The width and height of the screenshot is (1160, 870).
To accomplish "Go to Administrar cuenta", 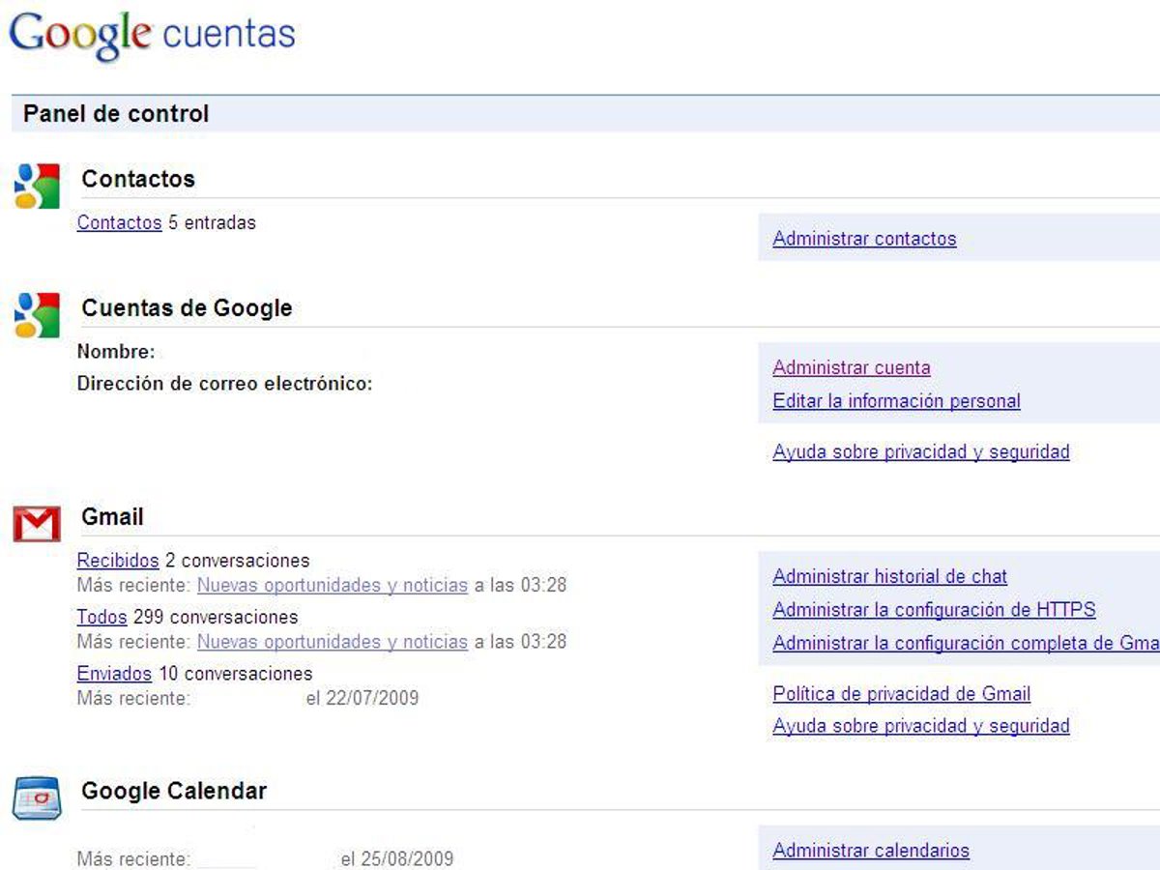I will [x=851, y=367].
